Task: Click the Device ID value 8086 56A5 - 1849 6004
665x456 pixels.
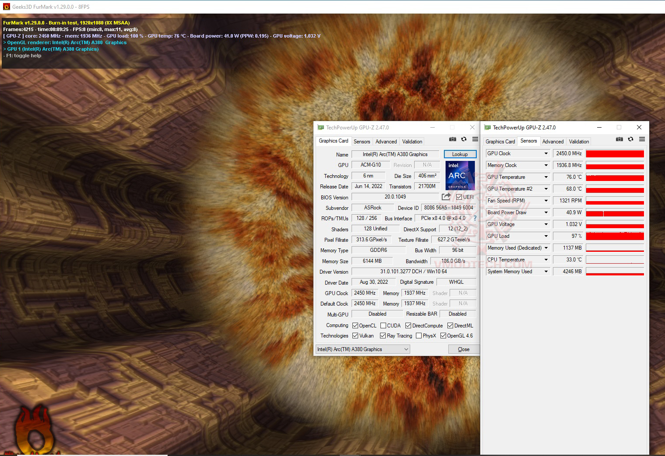Action: coord(449,208)
